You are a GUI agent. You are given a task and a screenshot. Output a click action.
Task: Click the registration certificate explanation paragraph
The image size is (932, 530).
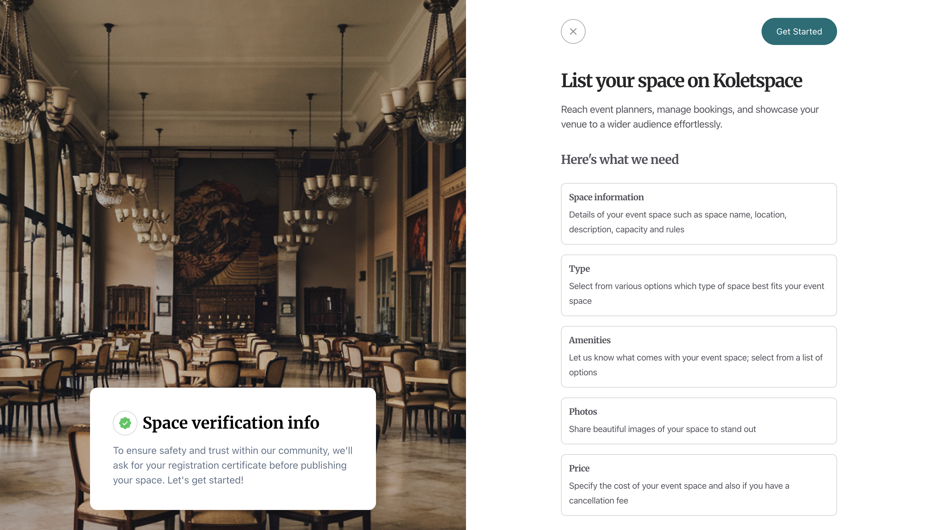233,465
